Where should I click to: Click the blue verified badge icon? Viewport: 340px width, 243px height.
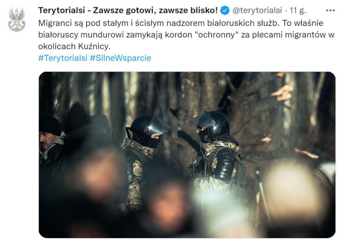[x=225, y=10]
